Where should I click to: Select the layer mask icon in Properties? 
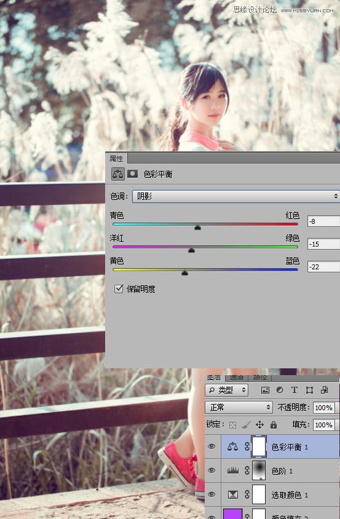pyautogui.click(x=132, y=174)
